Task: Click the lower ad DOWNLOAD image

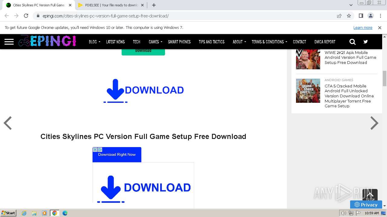Action: click(143, 189)
